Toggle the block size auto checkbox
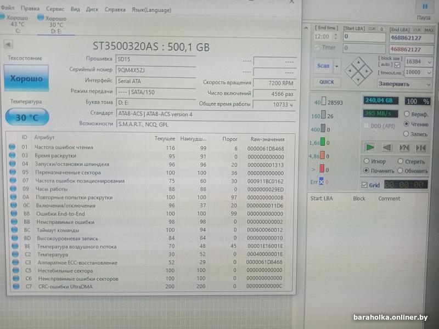The image size is (439, 329). 397,65
